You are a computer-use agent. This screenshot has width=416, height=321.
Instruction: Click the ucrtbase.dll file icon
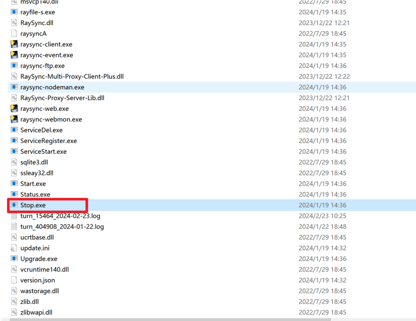tap(14, 237)
